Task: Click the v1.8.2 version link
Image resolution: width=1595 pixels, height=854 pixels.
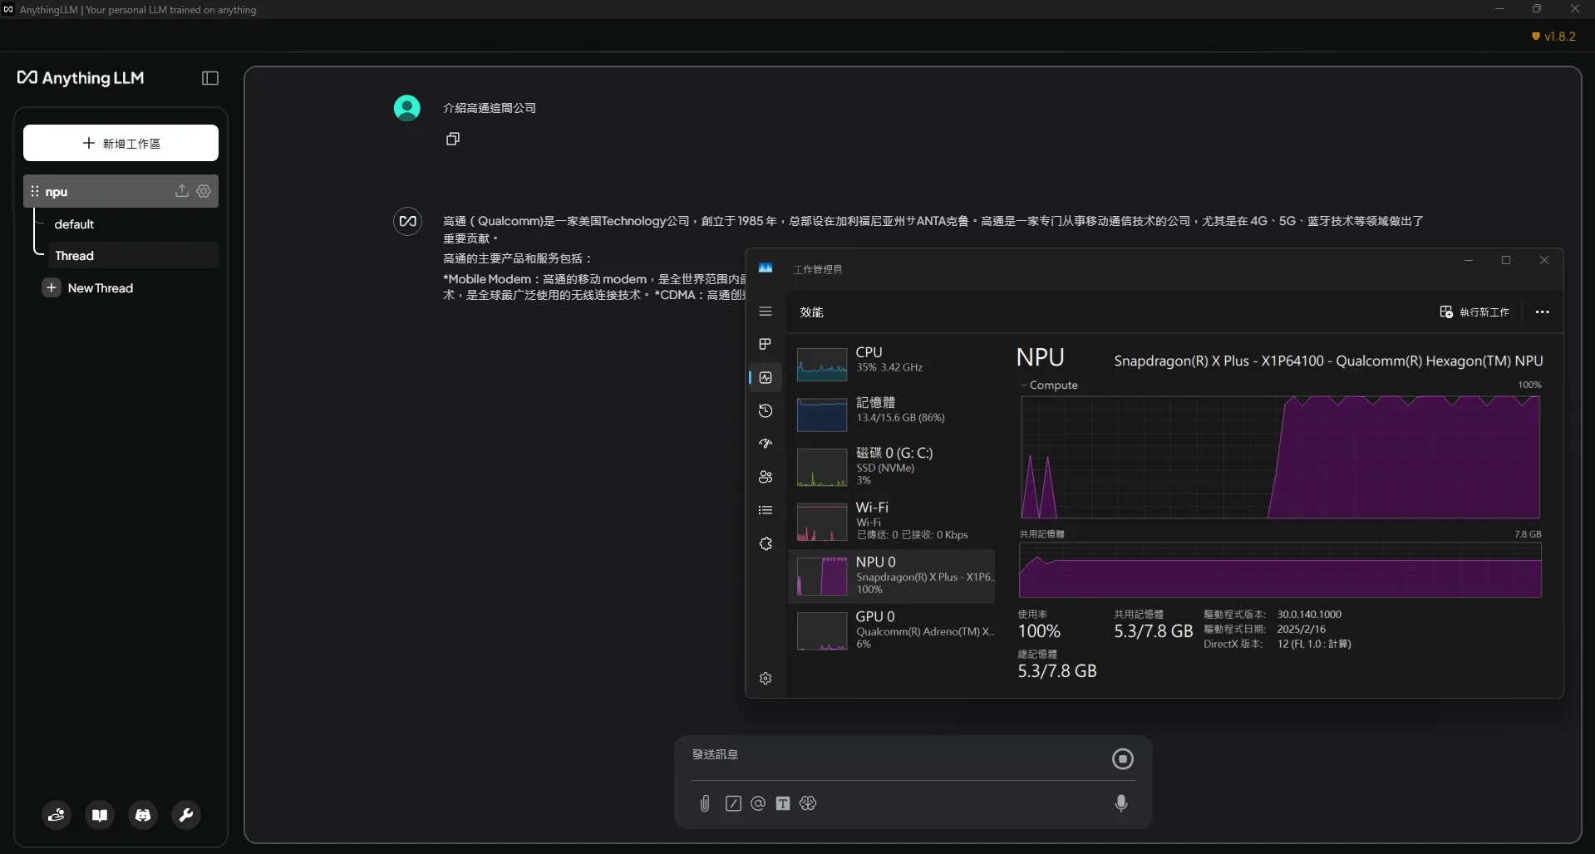Action: (1553, 37)
